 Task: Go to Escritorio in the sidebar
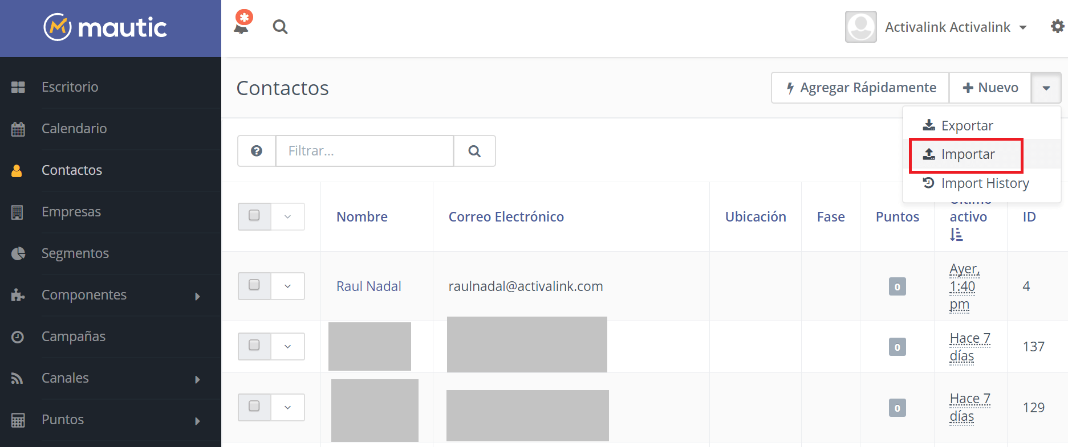click(70, 87)
